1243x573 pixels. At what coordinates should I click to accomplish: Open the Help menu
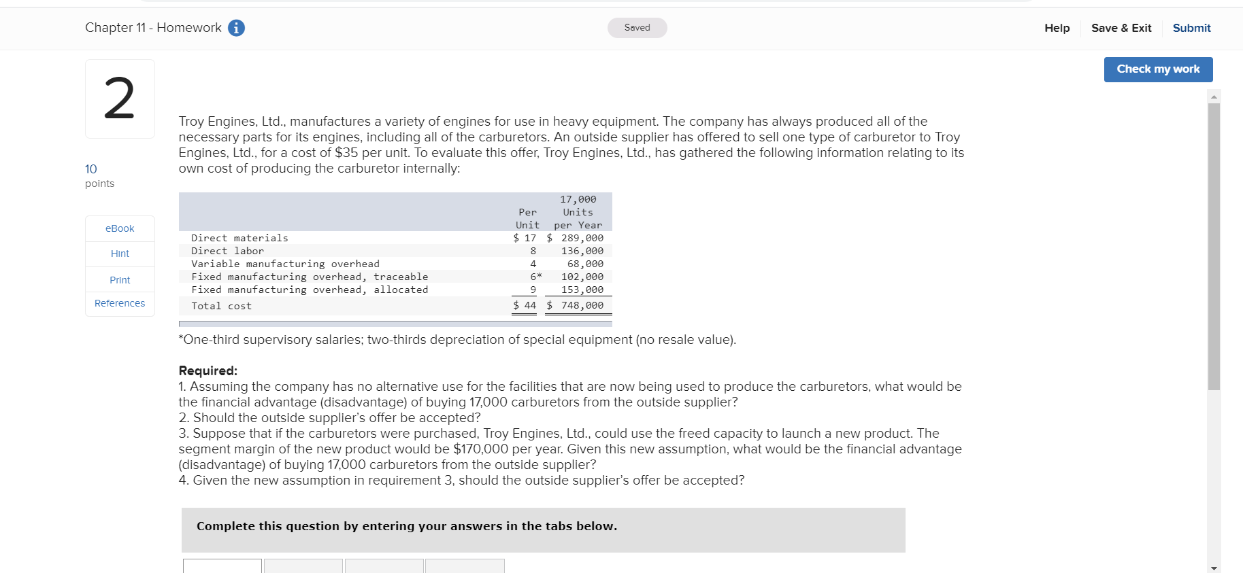tap(1057, 28)
